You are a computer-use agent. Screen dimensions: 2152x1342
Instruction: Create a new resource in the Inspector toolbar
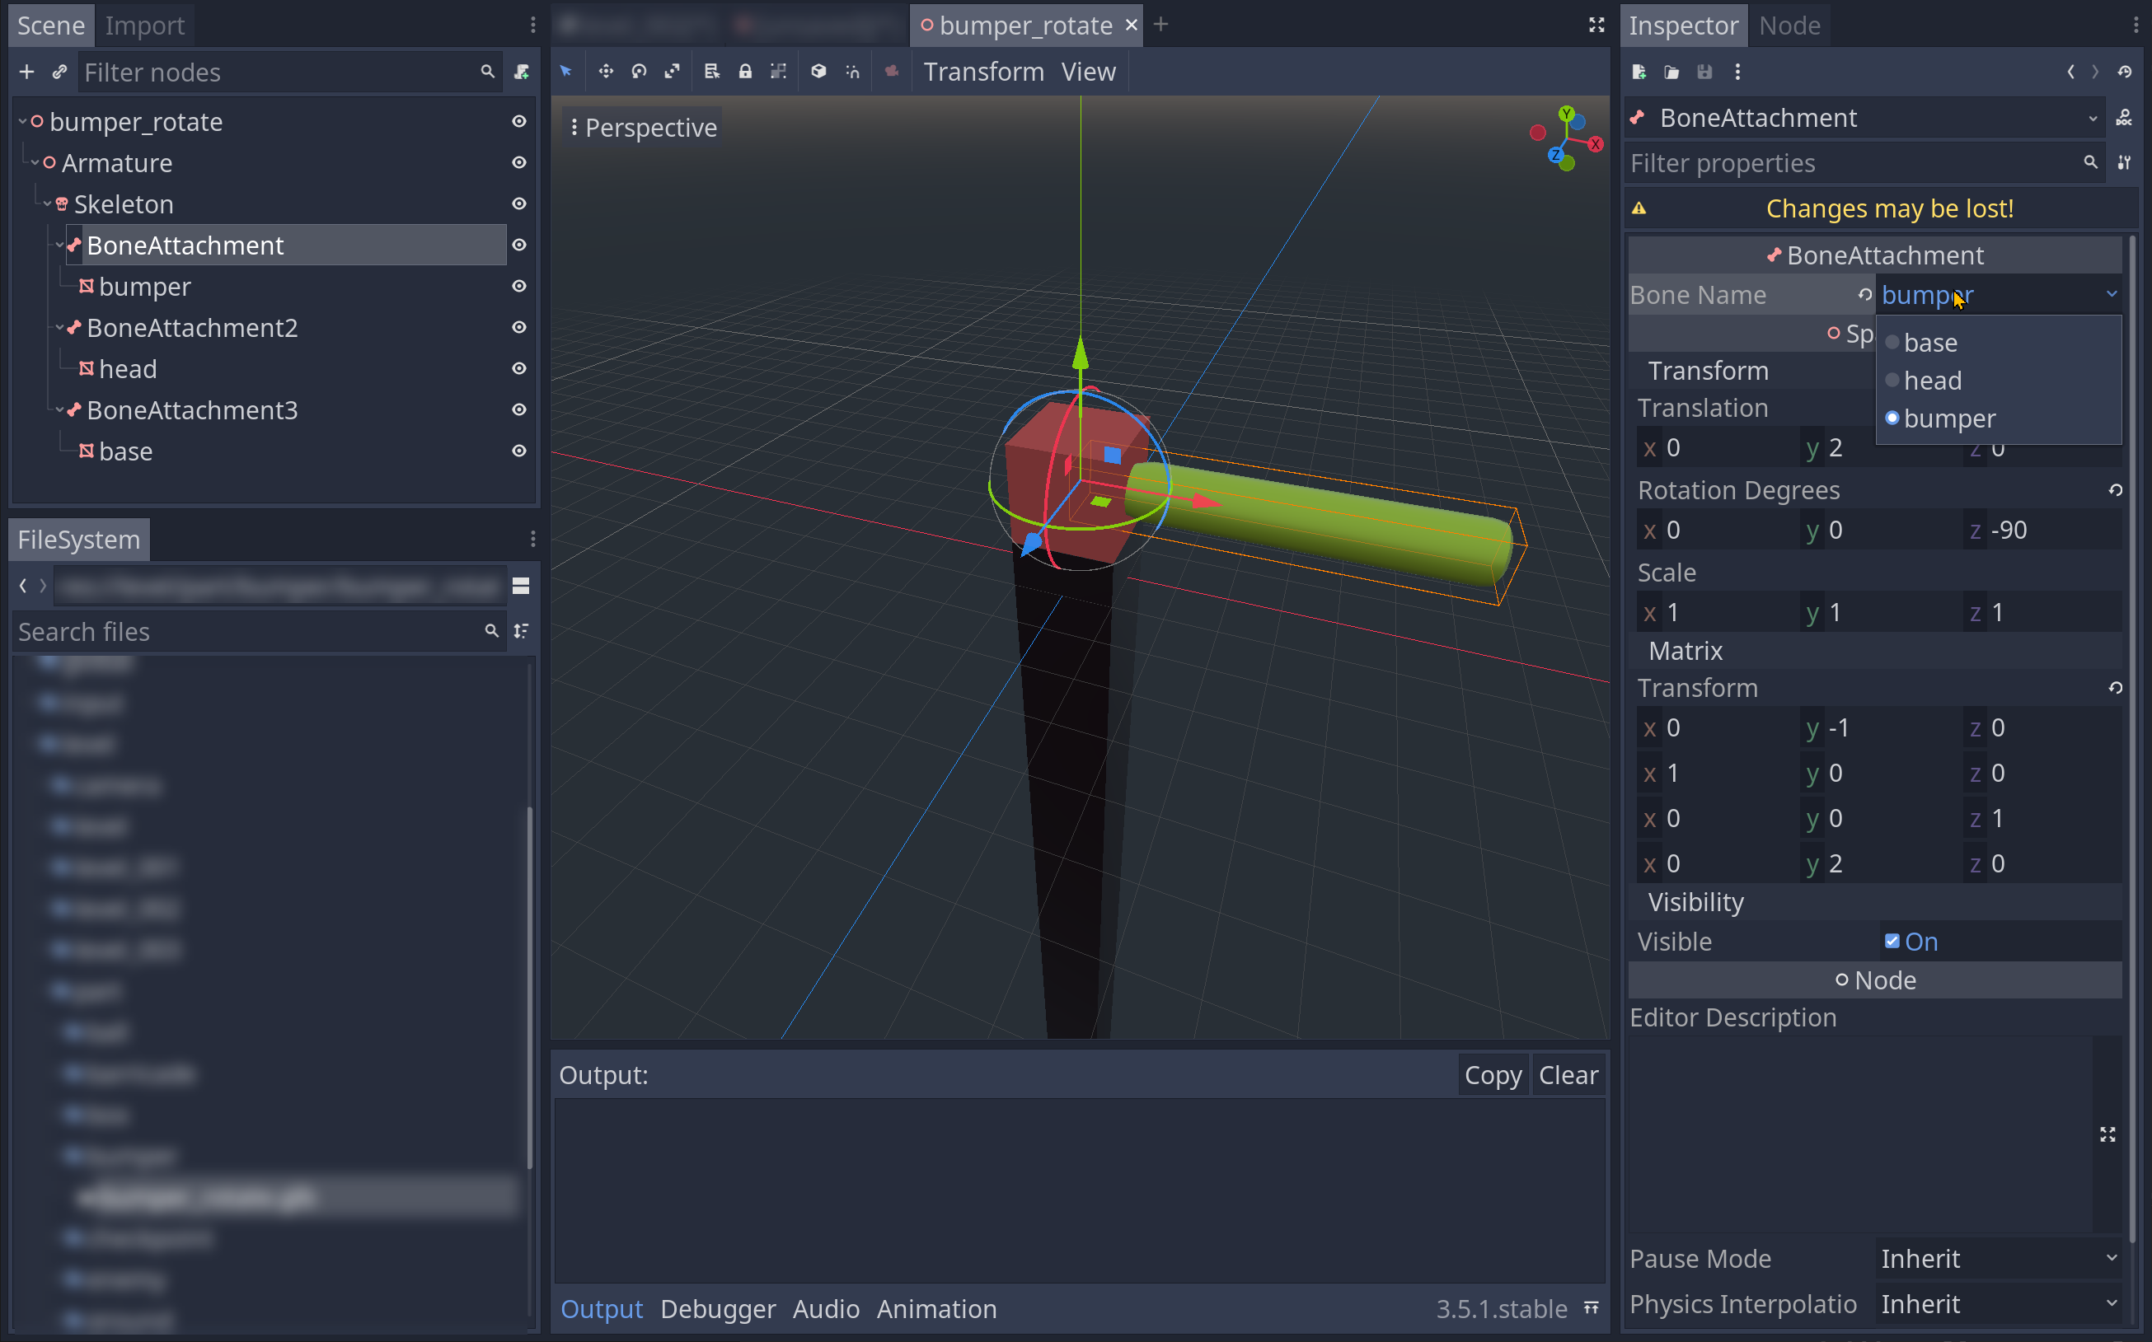coord(1638,72)
